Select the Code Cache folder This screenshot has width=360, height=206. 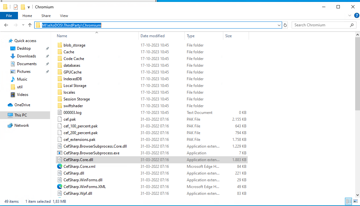coord(74,59)
